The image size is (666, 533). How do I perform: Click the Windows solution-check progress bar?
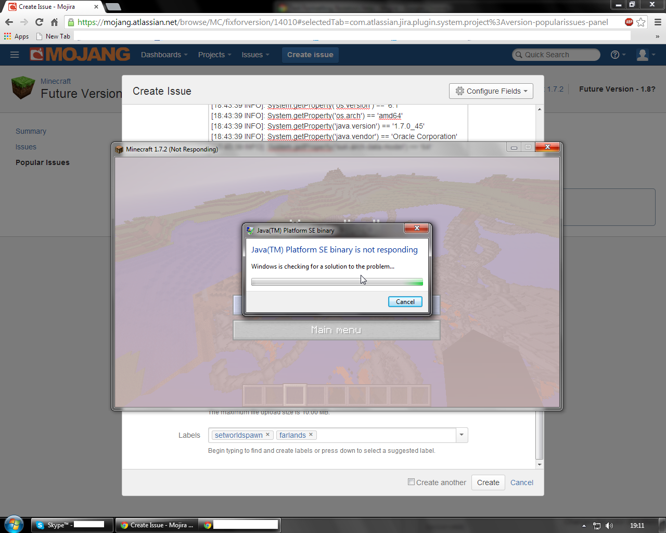[337, 282]
